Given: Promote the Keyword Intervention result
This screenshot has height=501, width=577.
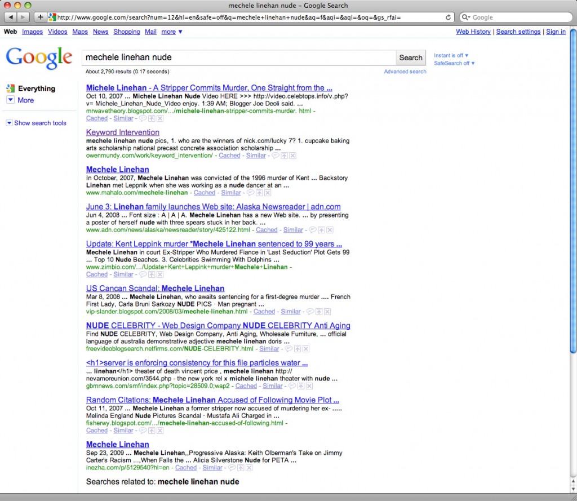Looking at the screenshot, I should [x=284, y=156].
